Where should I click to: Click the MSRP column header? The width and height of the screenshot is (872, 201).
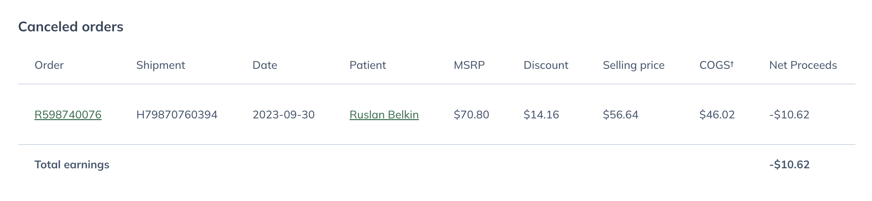469,65
